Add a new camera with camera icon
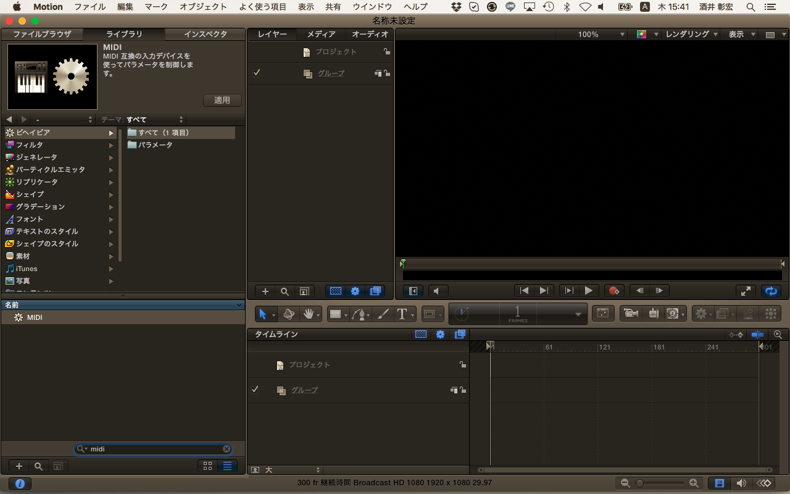Screen dimensions: 790x494 pos(631,314)
